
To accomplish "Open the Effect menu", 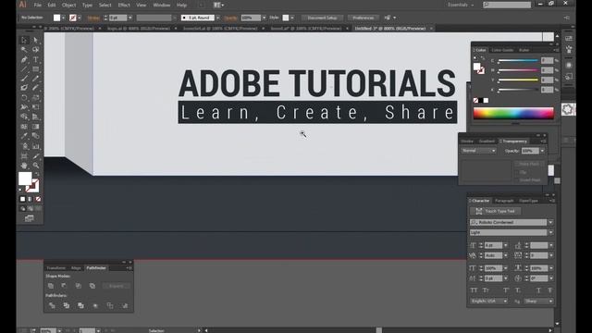I will pos(124,6).
